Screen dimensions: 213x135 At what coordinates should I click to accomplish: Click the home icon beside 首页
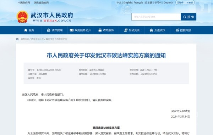[26, 30]
